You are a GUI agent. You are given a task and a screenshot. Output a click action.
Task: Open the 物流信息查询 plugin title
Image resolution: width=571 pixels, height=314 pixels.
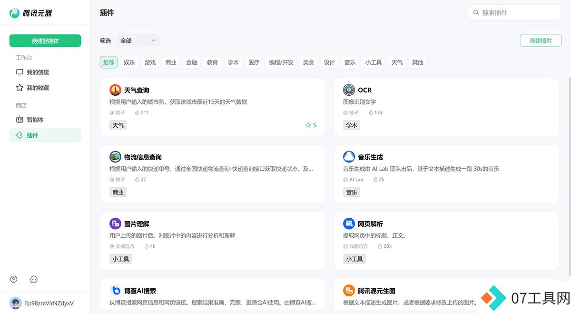(x=143, y=157)
